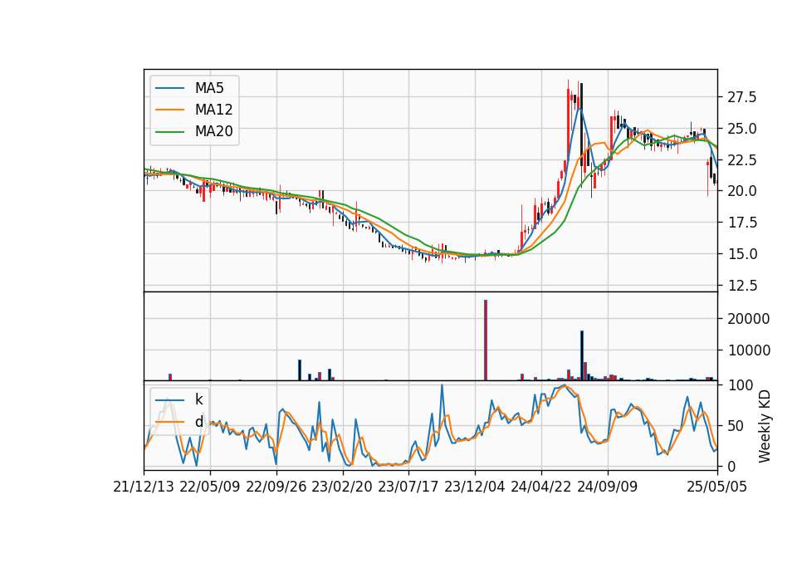Screen dimensions: 797x573
Task: Select the orange MA12 legend line
Action: click(169, 110)
